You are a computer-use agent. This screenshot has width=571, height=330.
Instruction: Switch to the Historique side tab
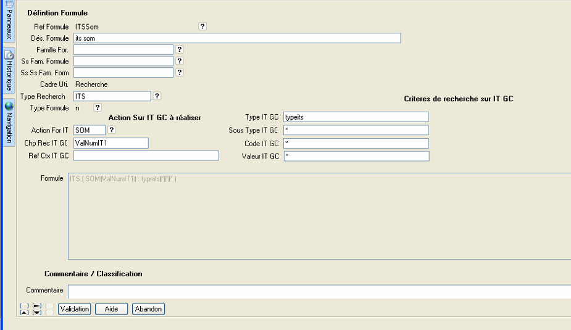9,72
